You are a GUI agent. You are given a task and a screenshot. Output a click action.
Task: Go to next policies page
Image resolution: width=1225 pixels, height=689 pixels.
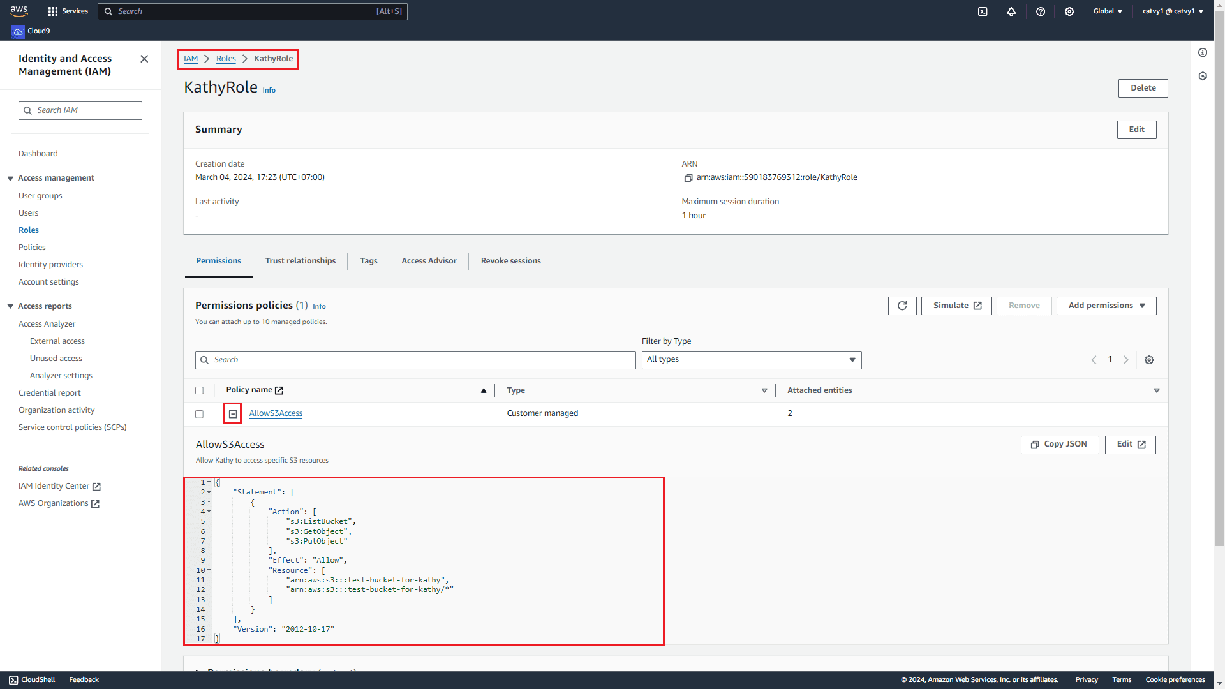(x=1126, y=360)
